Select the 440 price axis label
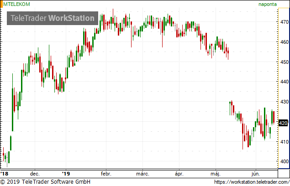The image size is (290, 186). (285, 82)
